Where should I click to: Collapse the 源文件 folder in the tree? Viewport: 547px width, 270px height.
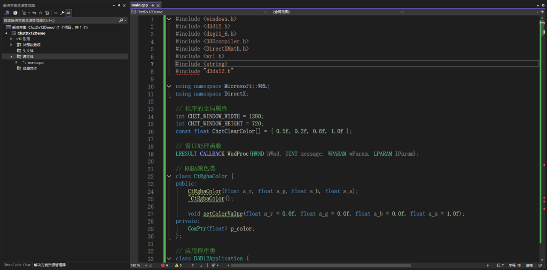tap(11, 57)
